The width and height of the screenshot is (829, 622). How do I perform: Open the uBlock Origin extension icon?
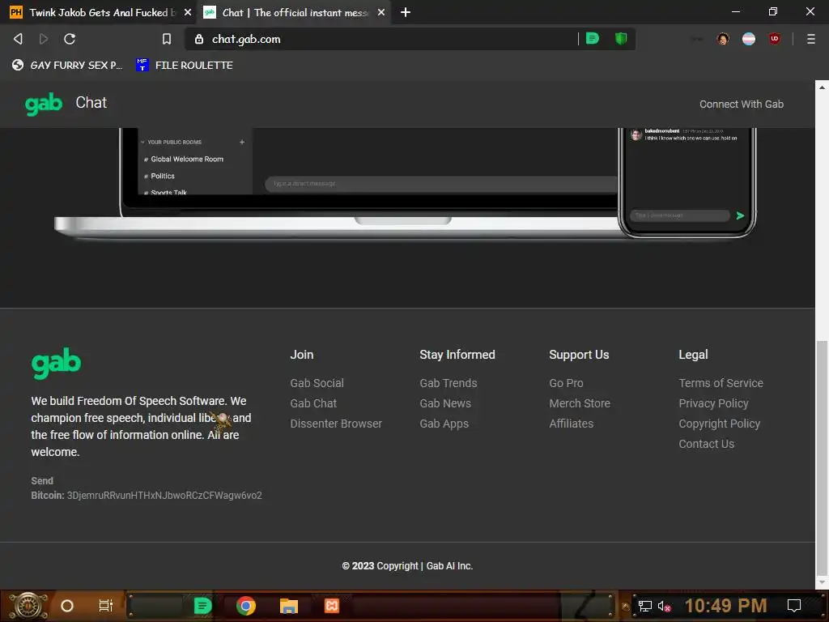775,39
